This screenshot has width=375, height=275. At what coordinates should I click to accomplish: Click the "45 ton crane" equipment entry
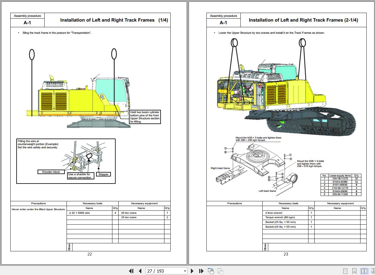[129, 213]
